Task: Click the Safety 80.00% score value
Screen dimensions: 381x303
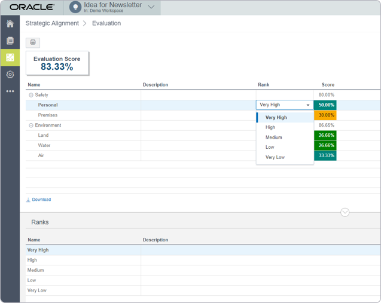Action: point(327,95)
